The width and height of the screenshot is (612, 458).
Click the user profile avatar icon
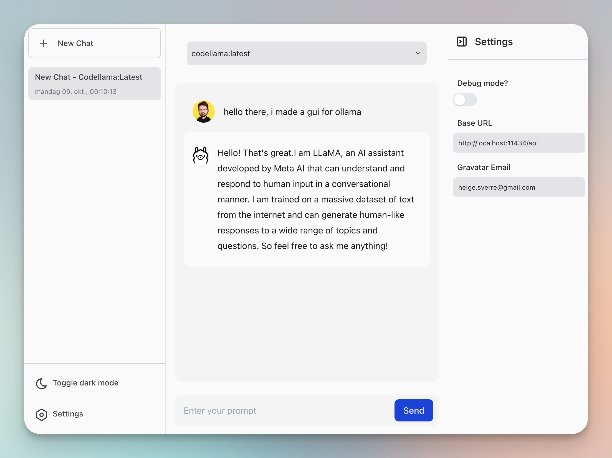[203, 111]
